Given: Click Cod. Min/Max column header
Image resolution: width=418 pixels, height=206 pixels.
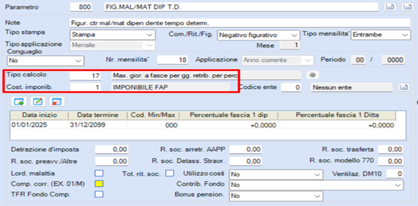Looking at the screenshot, I should [153, 116].
